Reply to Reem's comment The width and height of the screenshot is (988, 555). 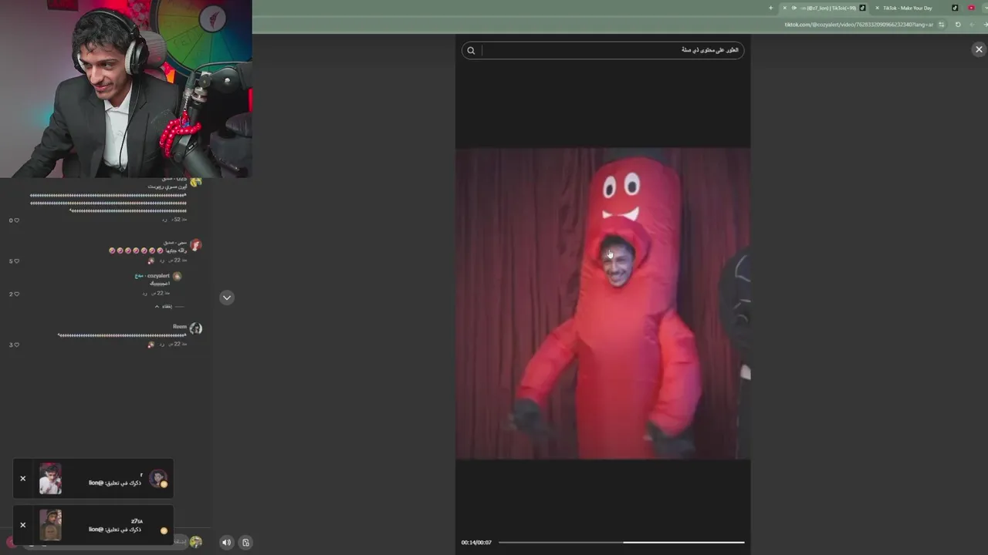click(x=161, y=345)
